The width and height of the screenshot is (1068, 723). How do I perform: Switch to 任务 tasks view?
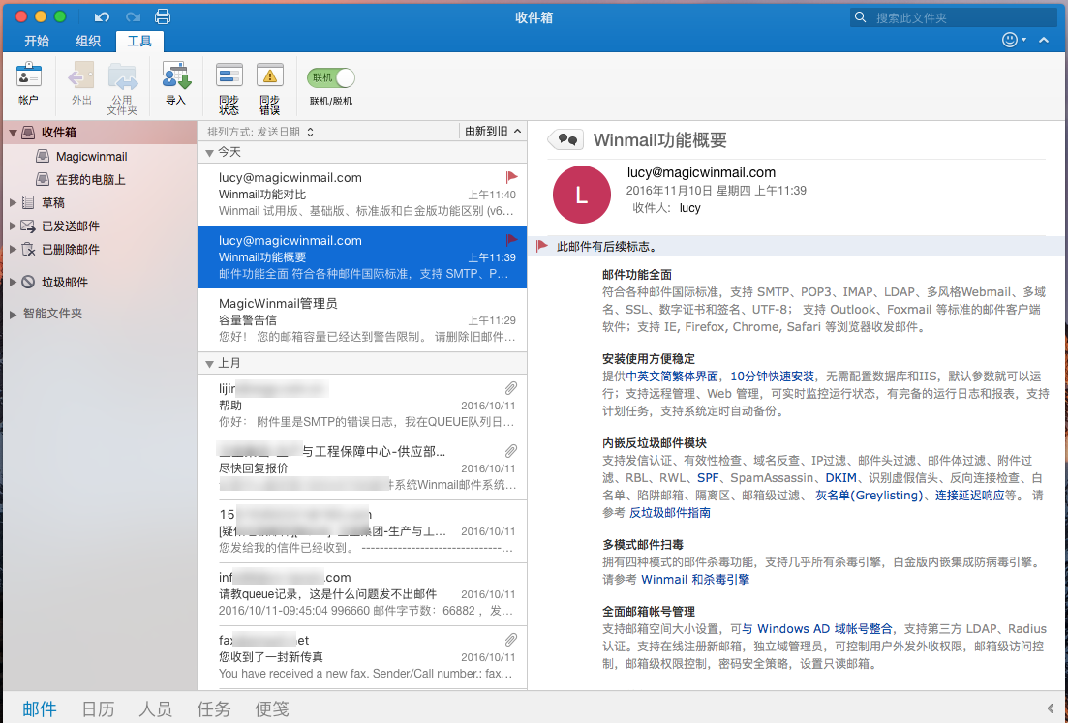pos(213,708)
